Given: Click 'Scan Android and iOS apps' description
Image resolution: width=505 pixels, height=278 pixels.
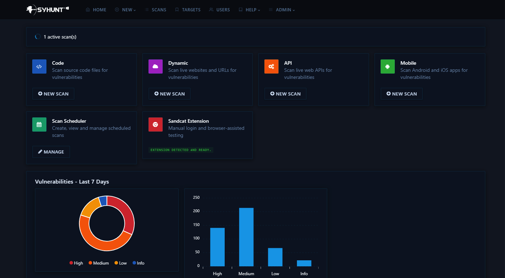Looking at the screenshot, I should (x=434, y=74).
